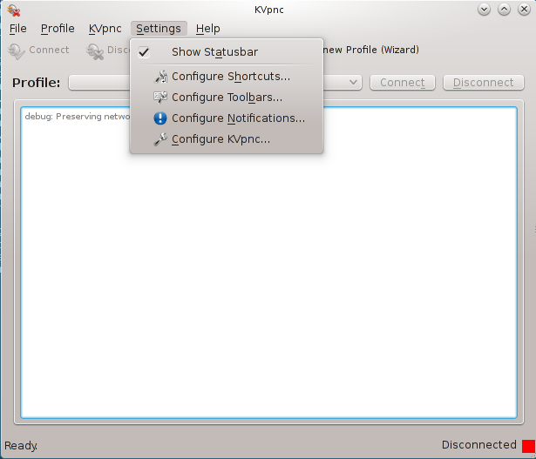This screenshot has width=536, height=459.
Task: Open Configure Shortcuts from Settings menu
Action: tap(227, 77)
